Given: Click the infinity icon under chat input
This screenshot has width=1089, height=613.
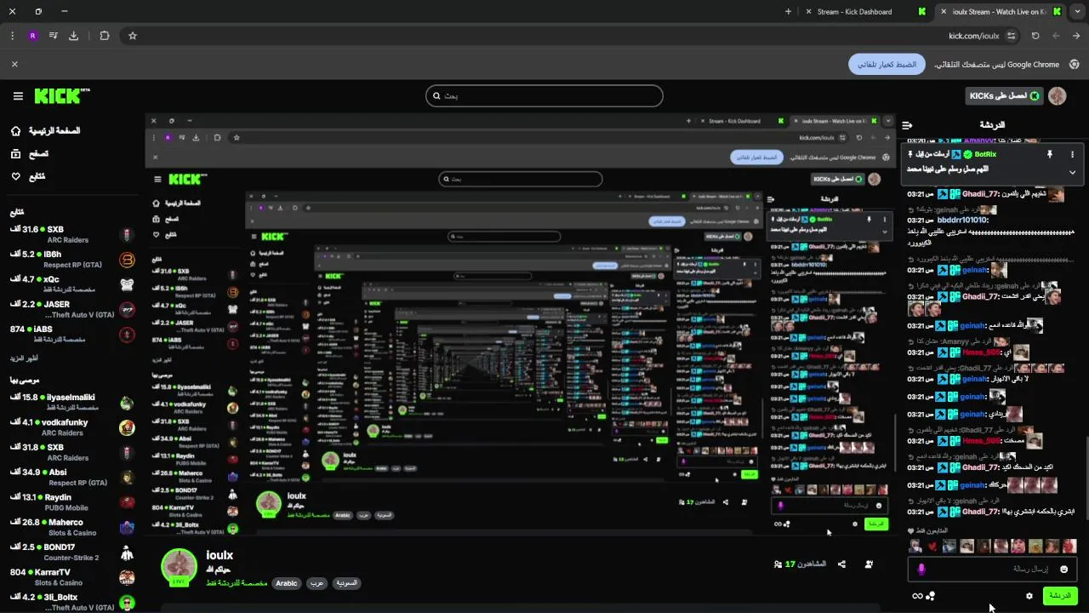Looking at the screenshot, I should click(x=917, y=596).
